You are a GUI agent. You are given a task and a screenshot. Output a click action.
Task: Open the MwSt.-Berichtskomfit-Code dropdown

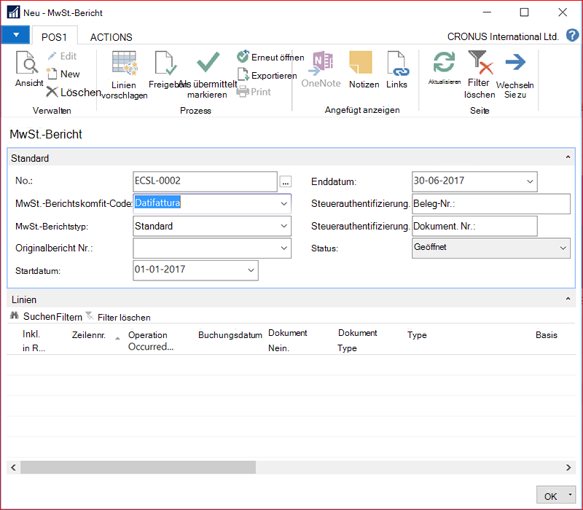click(x=283, y=204)
